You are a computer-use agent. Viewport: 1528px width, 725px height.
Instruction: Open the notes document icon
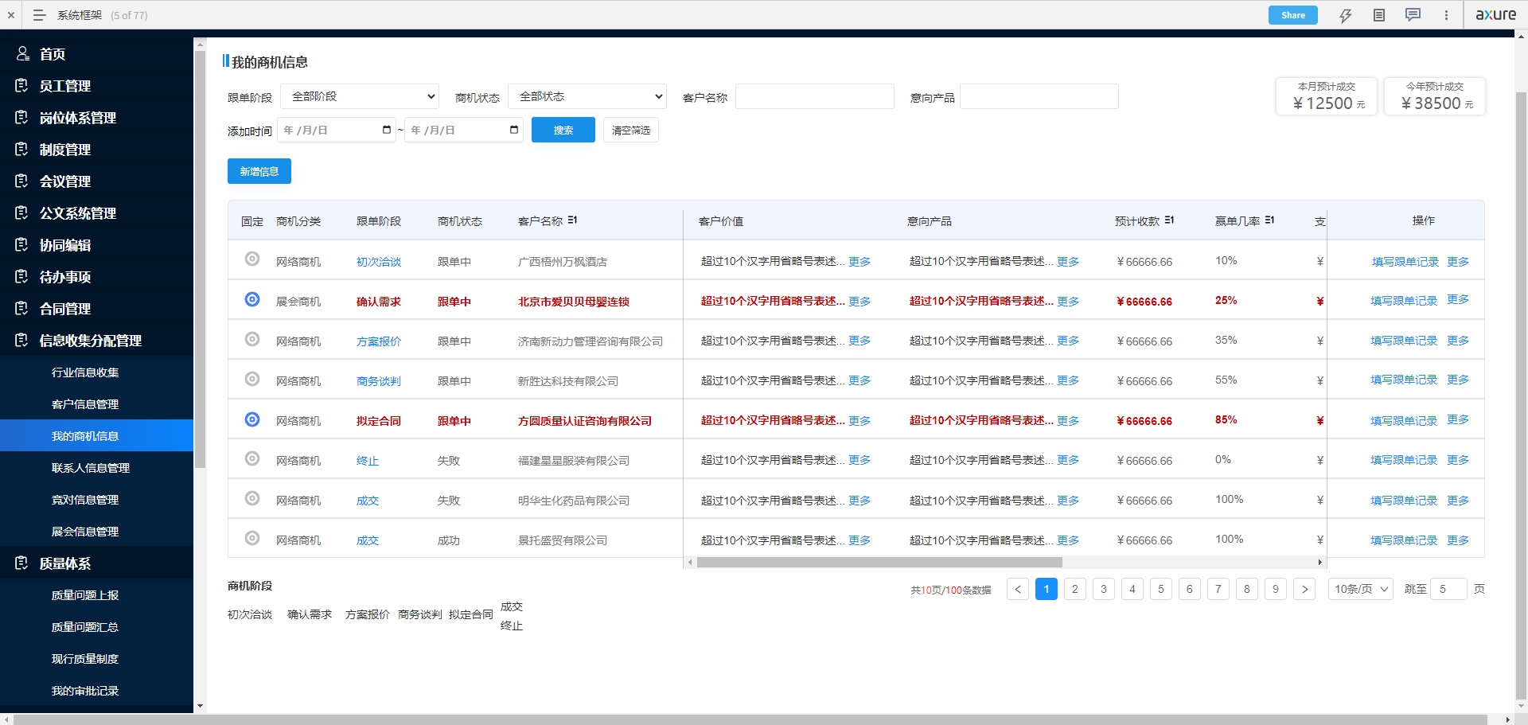[1379, 15]
